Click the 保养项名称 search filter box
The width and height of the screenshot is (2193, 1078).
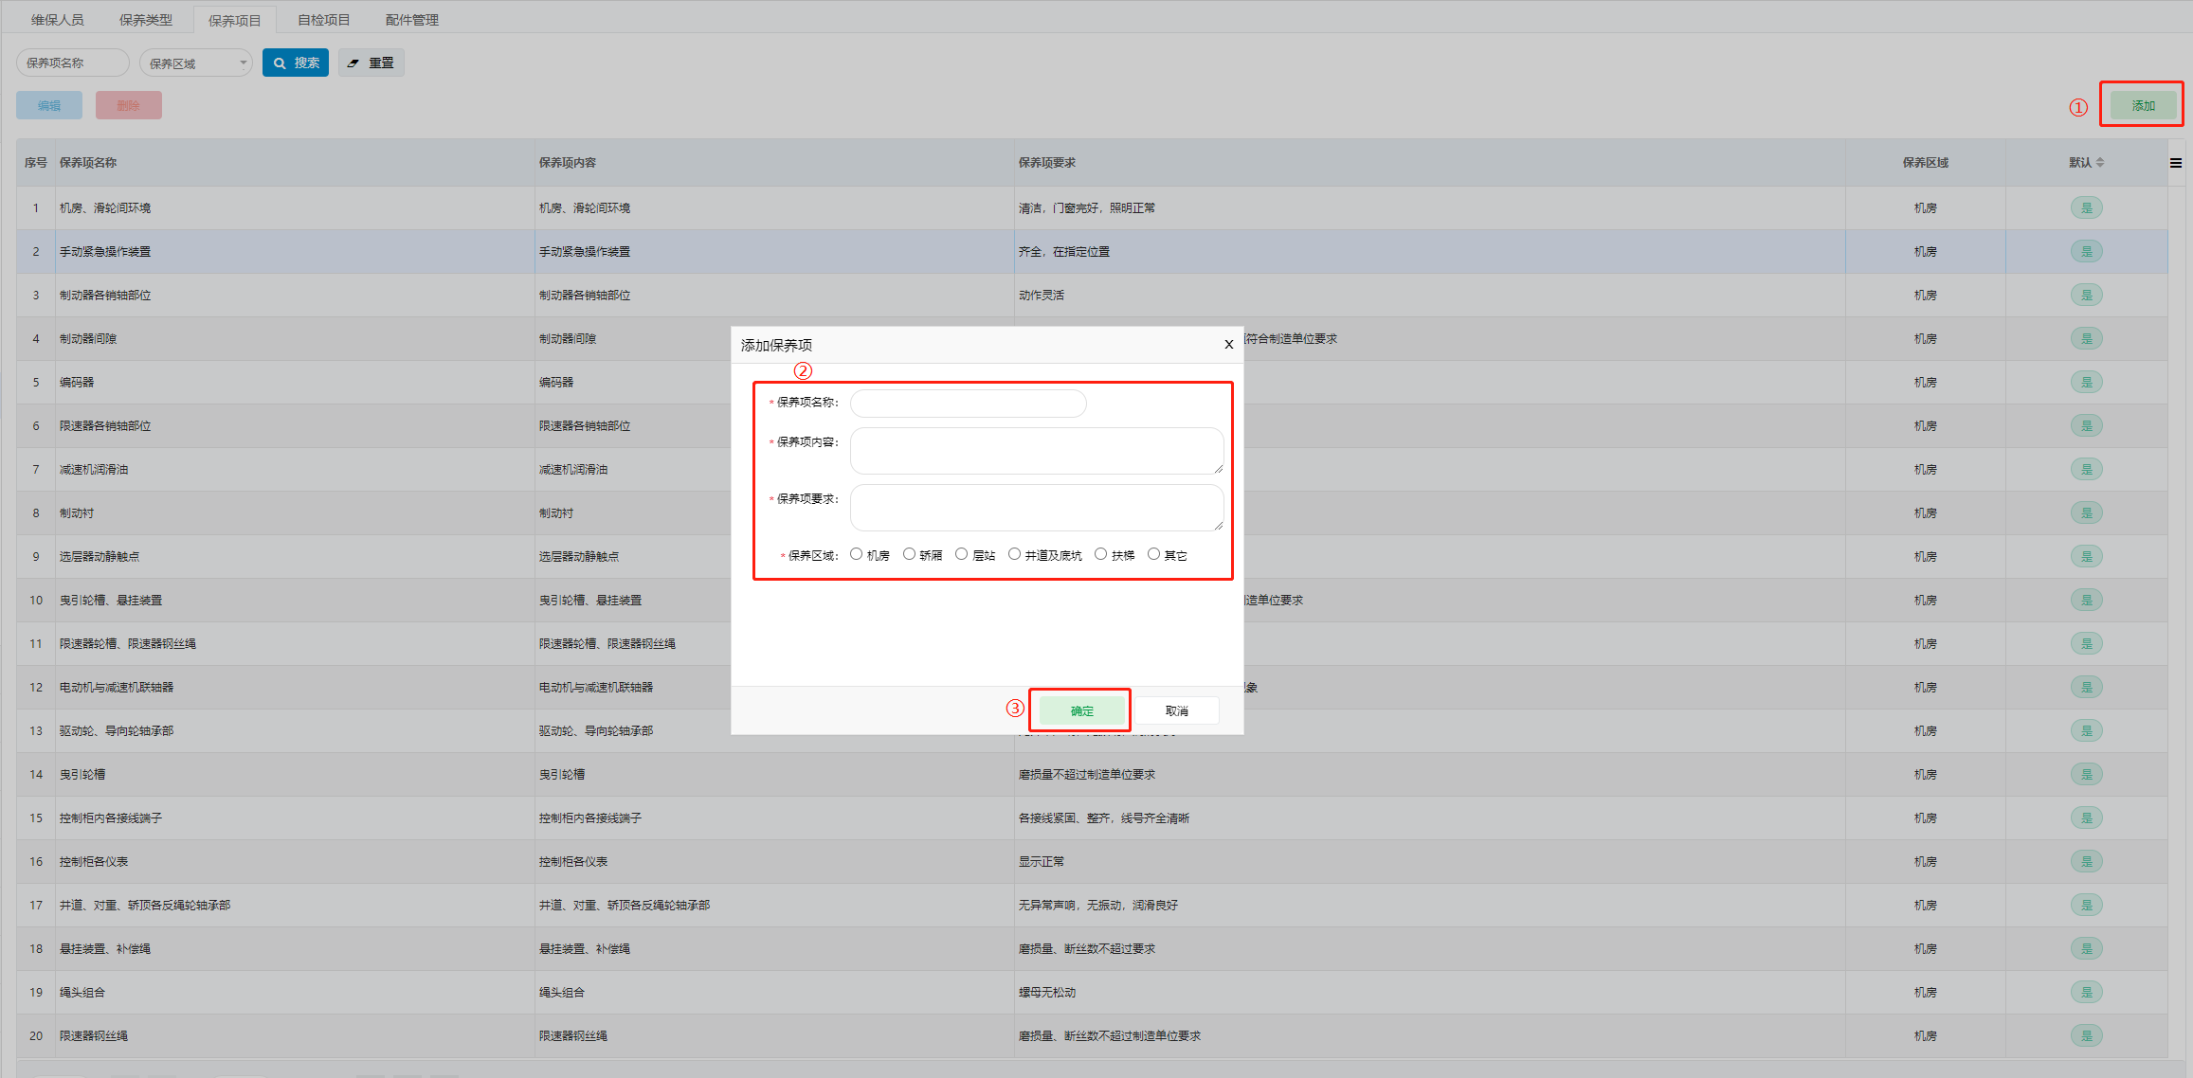click(73, 63)
